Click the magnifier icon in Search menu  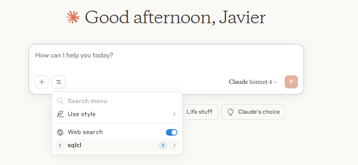click(60, 101)
